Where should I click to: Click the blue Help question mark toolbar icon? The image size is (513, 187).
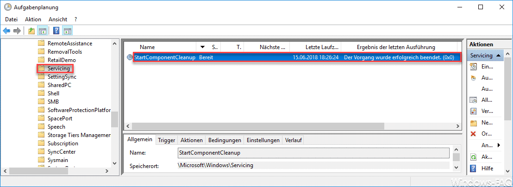tap(56, 31)
